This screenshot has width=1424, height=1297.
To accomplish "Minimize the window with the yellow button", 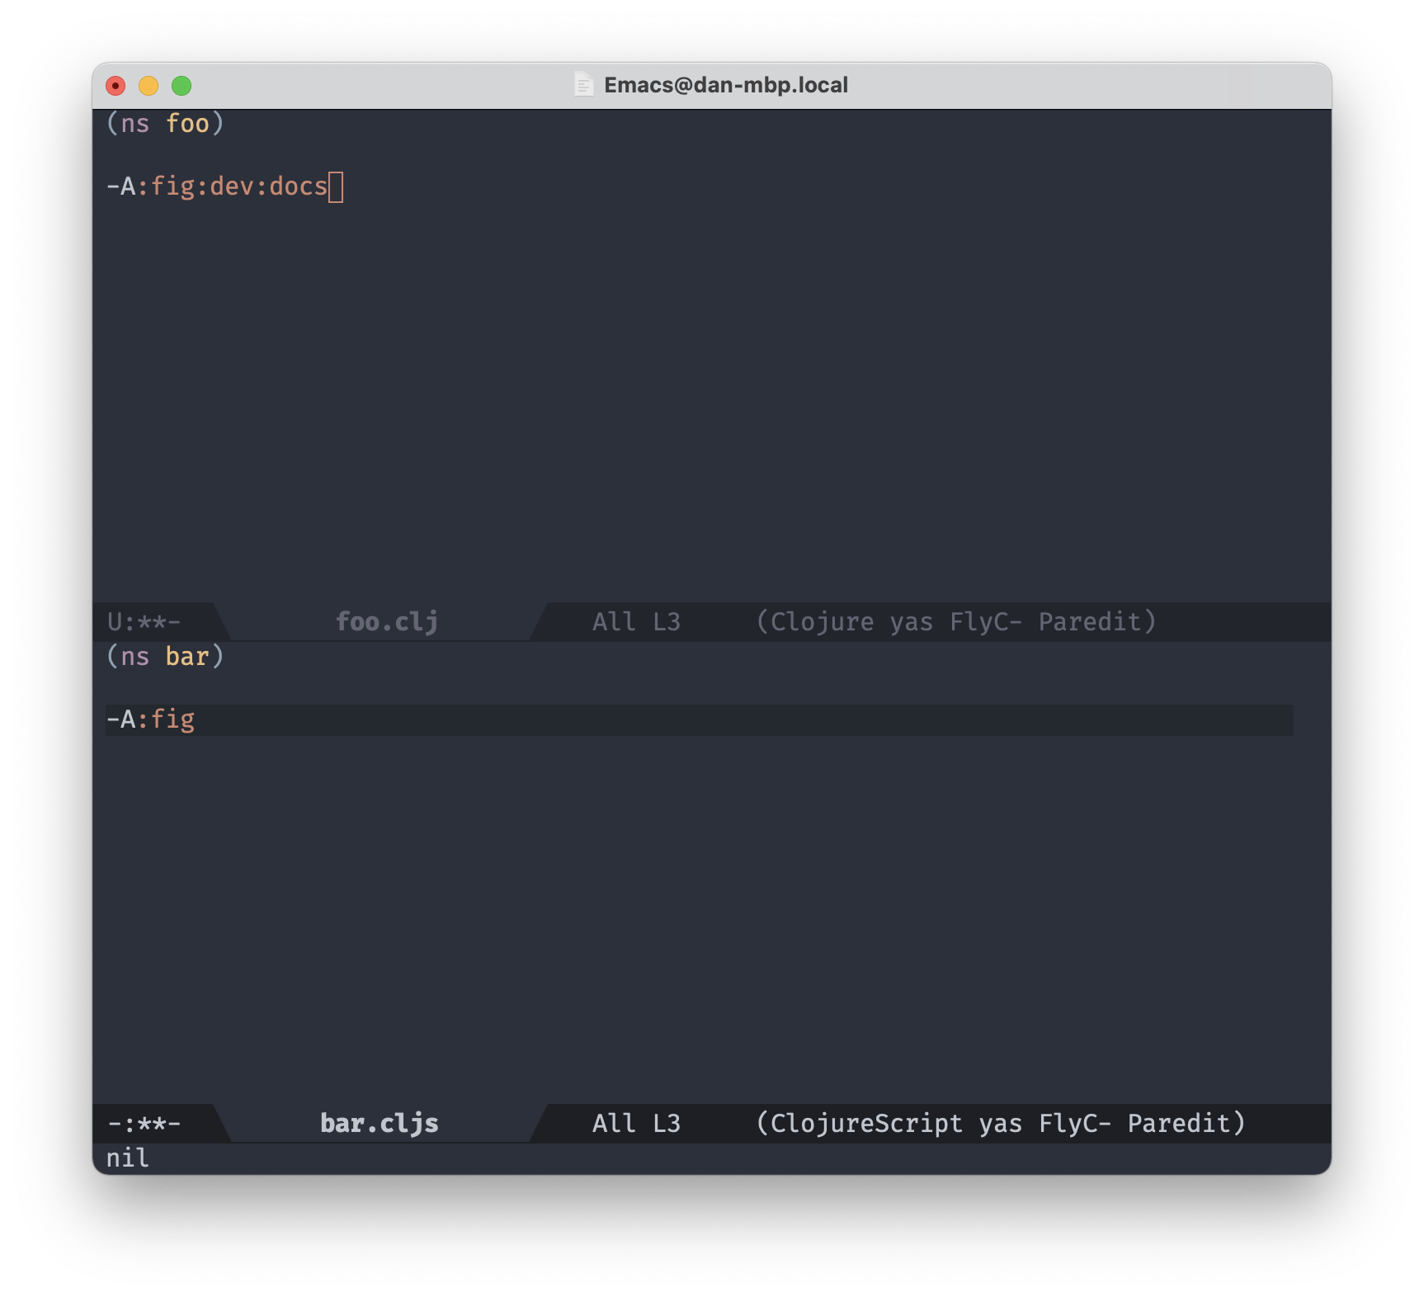I will point(149,86).
